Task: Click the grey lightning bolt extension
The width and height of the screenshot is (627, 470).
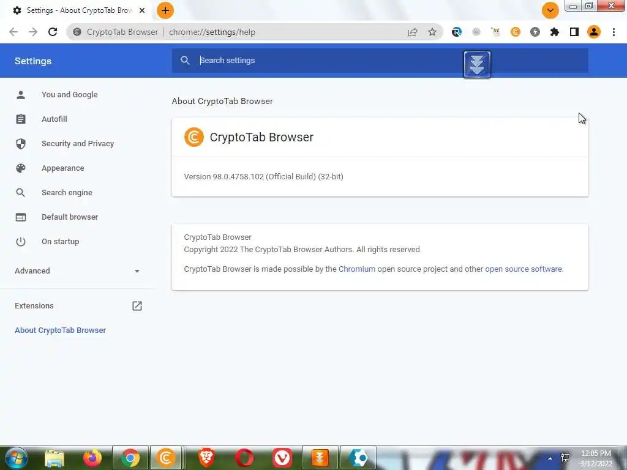Action: tap(535, 32)
